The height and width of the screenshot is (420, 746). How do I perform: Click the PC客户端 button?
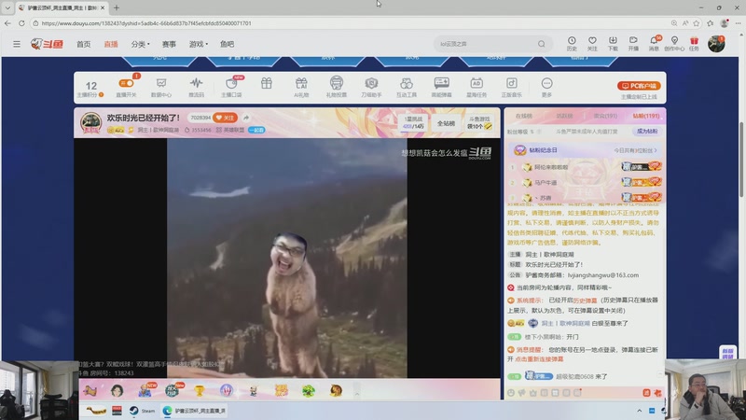639,86
